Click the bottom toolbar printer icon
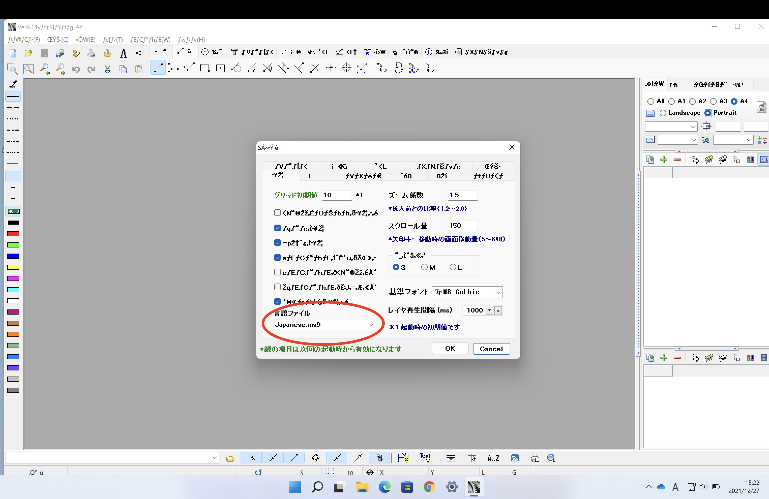 535,458
